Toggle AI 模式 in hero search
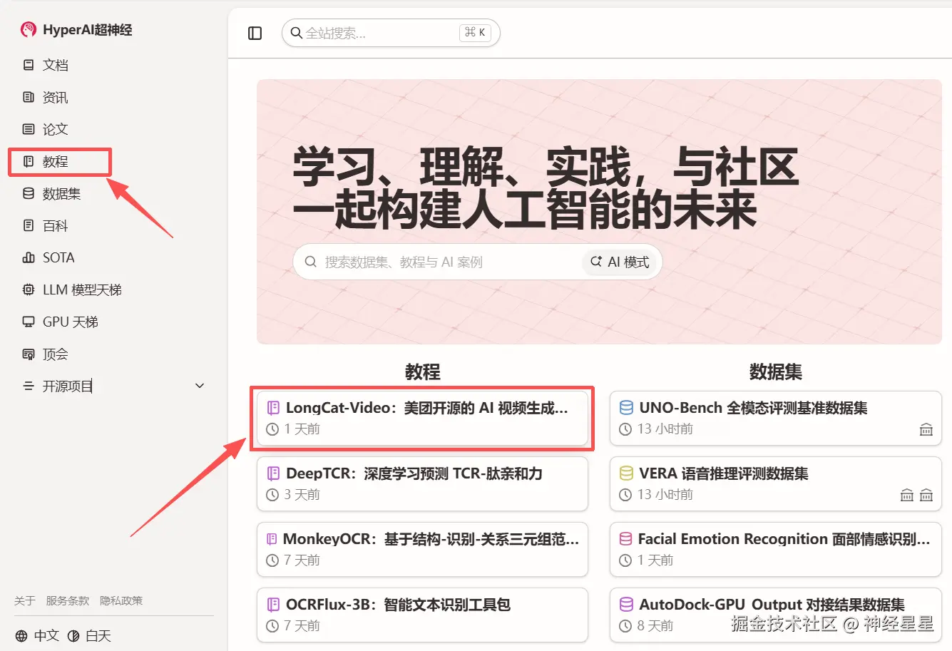The image size is (952, 651). tap(620, 262)
